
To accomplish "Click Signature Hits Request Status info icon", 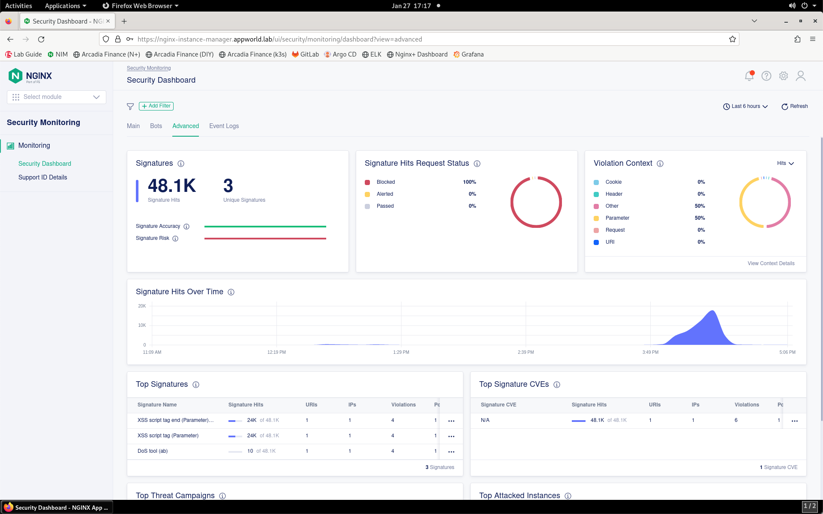I will coord(477,164).
